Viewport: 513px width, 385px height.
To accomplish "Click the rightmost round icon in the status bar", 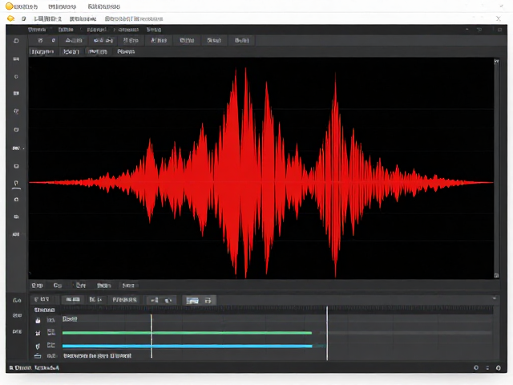I will click(499, 368).
